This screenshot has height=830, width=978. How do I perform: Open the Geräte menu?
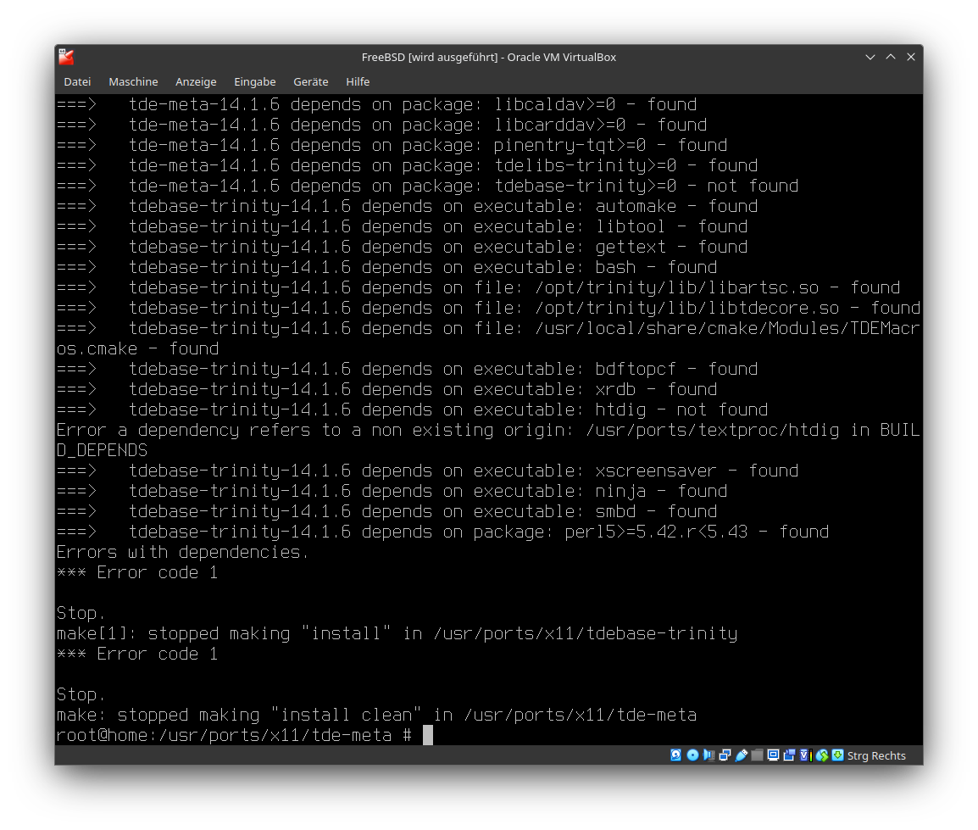click(x=311, y=81)
